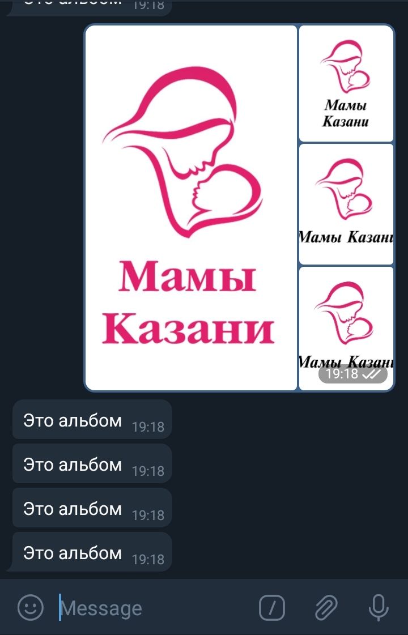Open bot commands slash icon
Screen dimensions: 408x635
tap(272, 607)
